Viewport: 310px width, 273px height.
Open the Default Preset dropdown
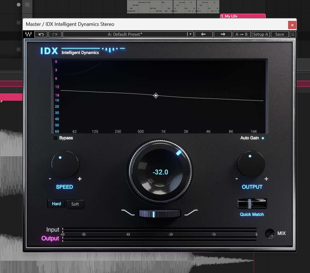(x=128, y=34)
